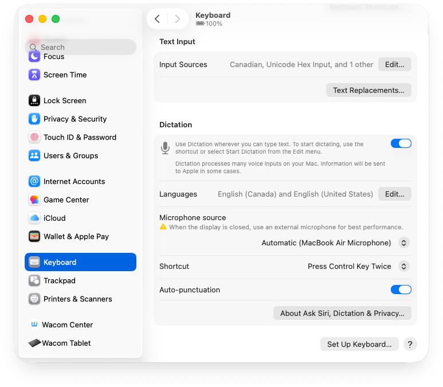The height and width of the screenshot is (387, 443).
Task: Click the 'Dictation' section heading
Action: point(175,124)
